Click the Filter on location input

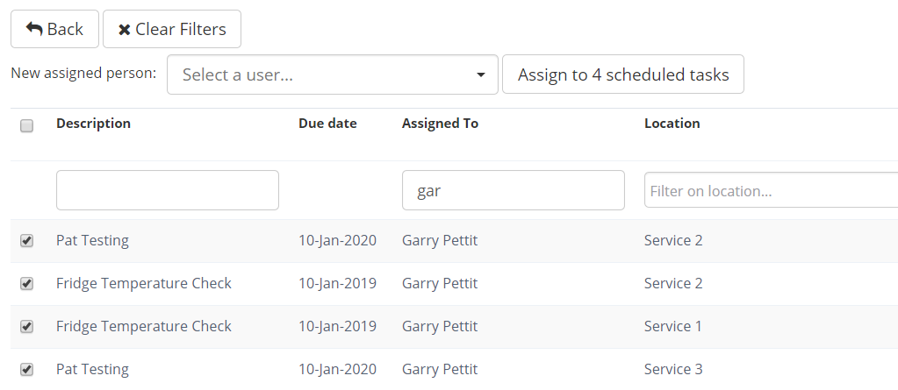tap(770, 190)
